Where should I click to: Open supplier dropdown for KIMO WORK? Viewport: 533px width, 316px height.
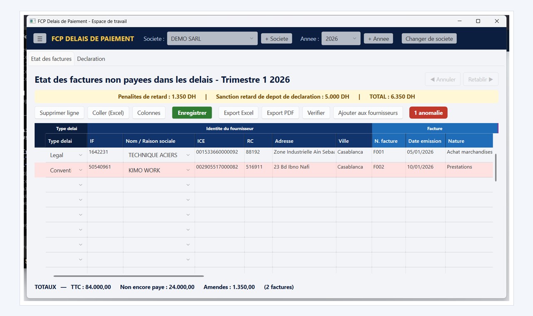159,170
